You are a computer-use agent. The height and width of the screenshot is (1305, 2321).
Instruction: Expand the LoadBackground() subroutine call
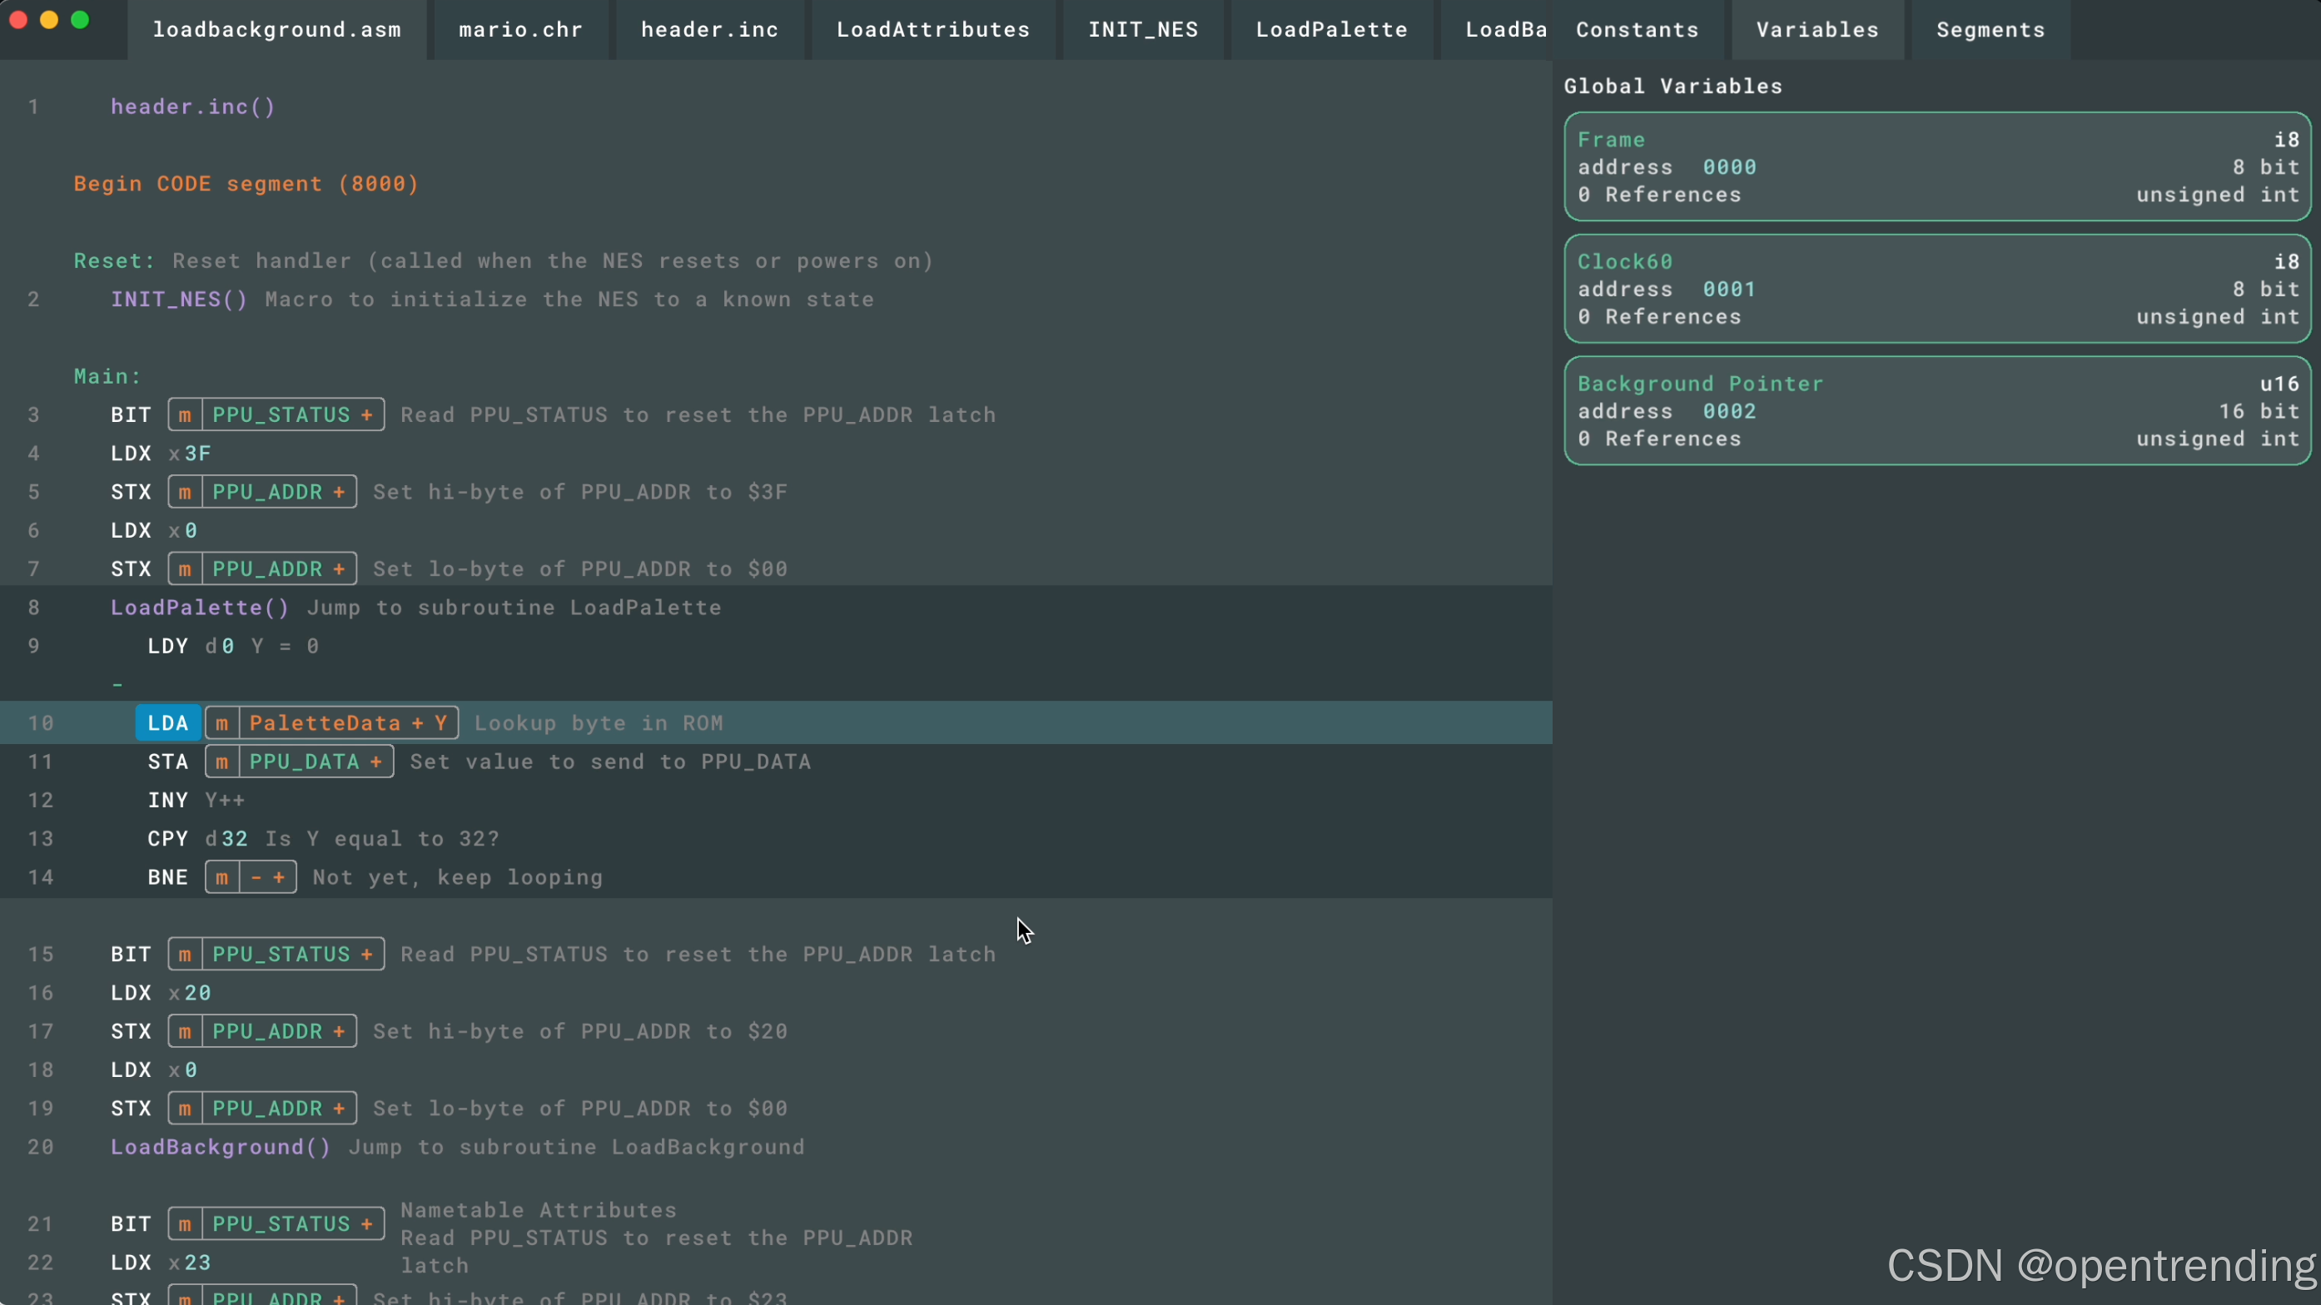[221, 1148]
